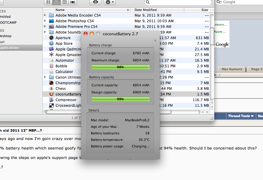Select the Automator icon
The width and height of the screenshot is (263, 180).
tap(51, 60)
